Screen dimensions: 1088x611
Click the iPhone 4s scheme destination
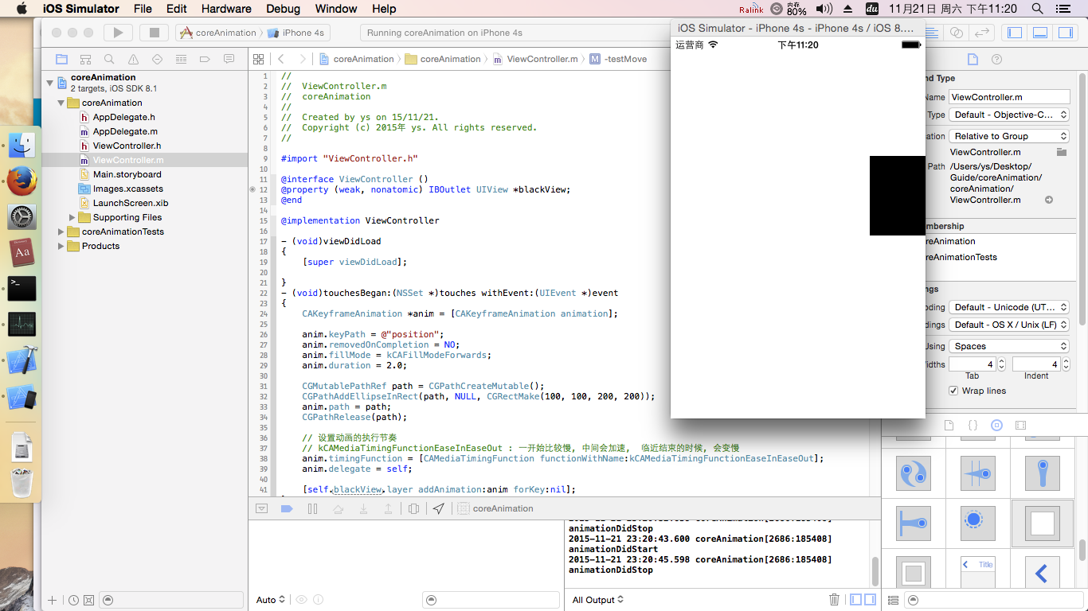pos(295,33)
